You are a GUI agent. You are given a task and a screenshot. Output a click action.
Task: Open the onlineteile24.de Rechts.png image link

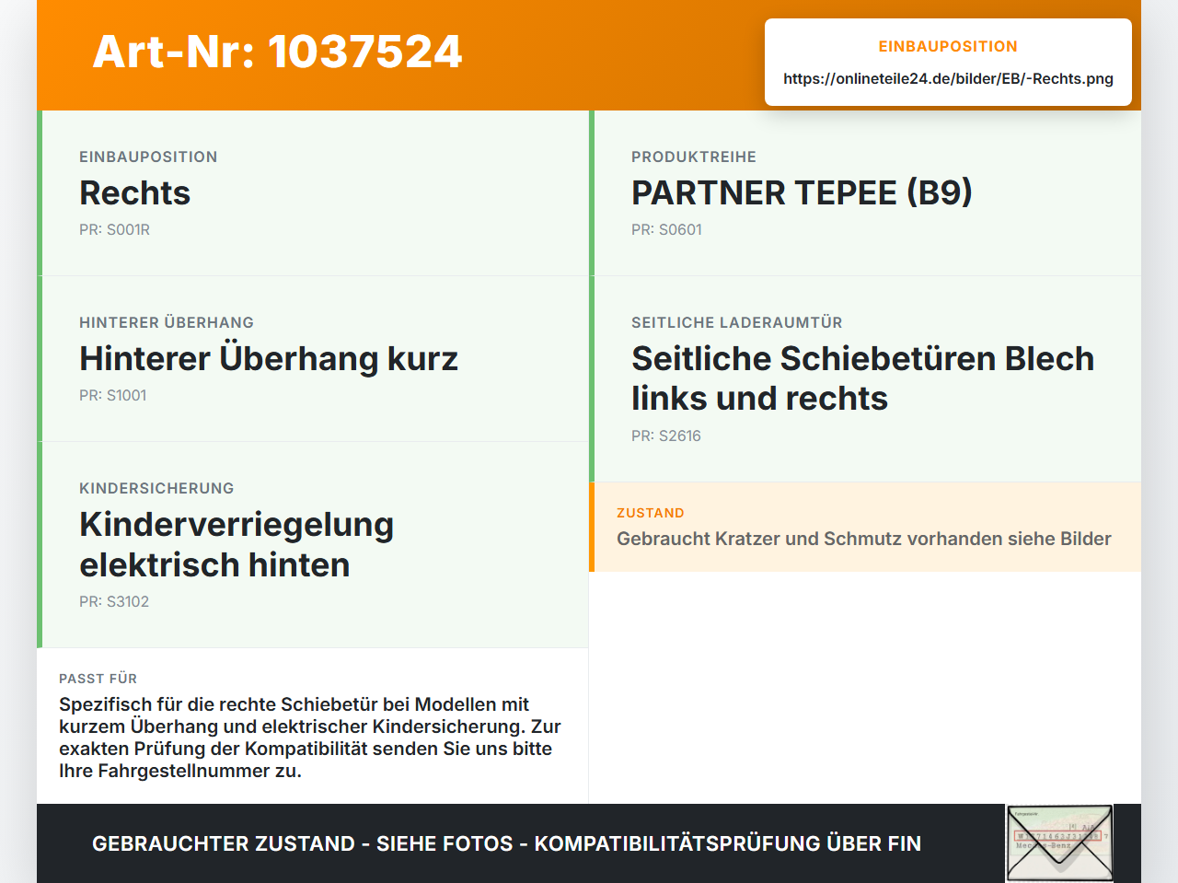pyautogui.click(x=948, y=79)
